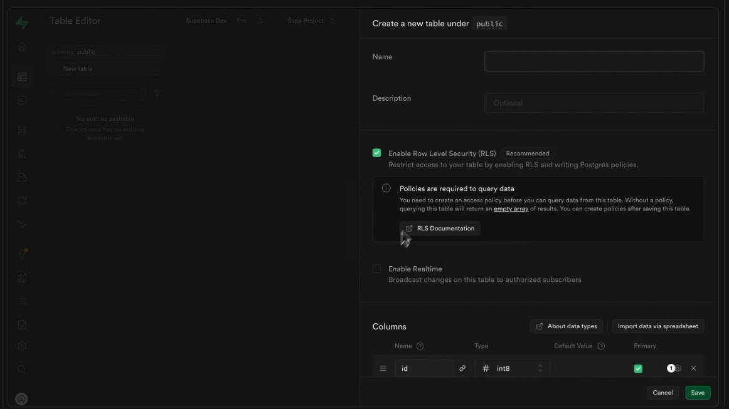Click the Table Editor page title

click(x=75, y=21)
